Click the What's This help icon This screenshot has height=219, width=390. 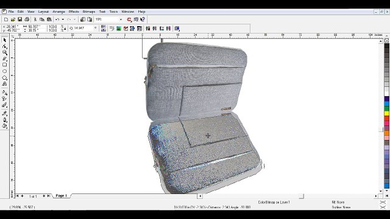[143, 19]
